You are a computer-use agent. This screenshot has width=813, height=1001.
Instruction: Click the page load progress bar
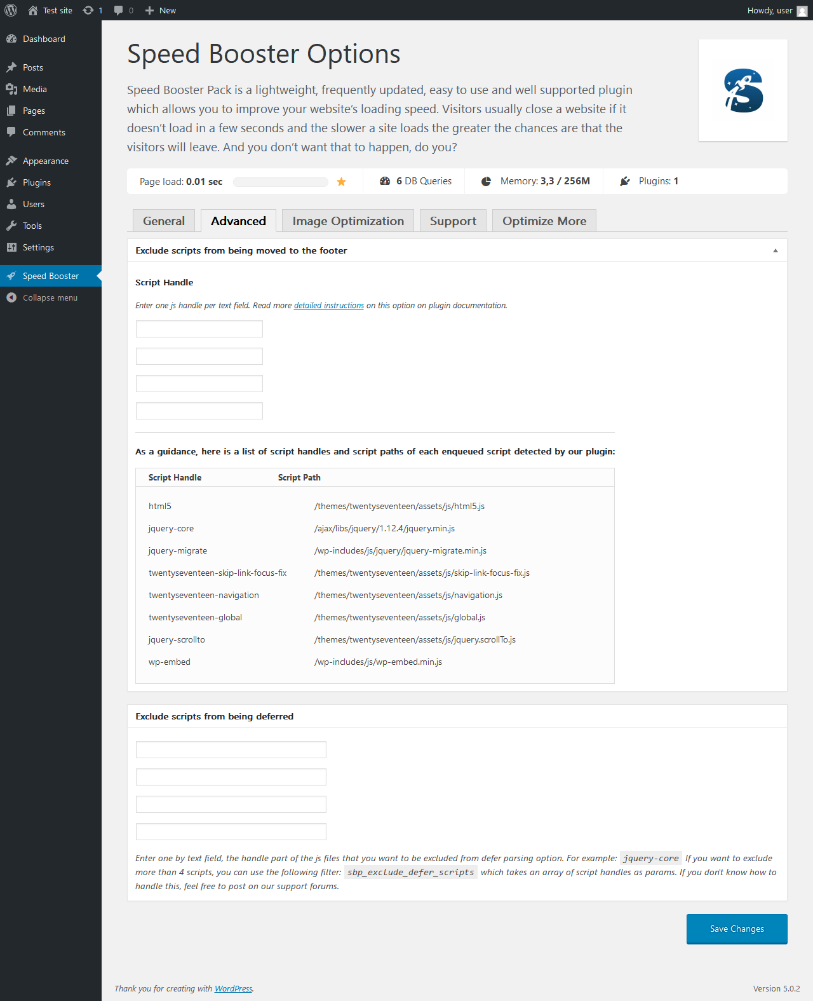point(281,182)
